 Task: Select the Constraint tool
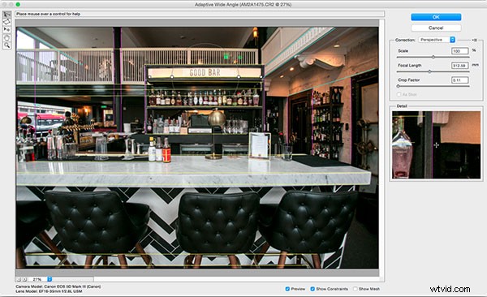(x=6, y=15)
